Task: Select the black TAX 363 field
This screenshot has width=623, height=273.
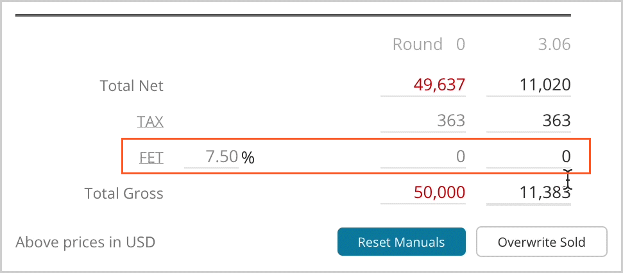Action: [x=529, y=121]
